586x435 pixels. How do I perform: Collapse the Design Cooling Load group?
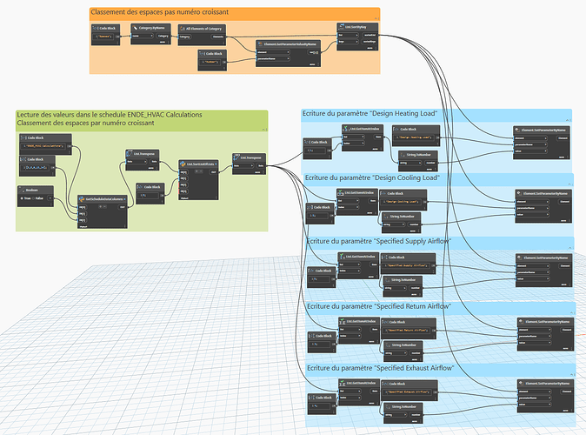pos(570,184)
